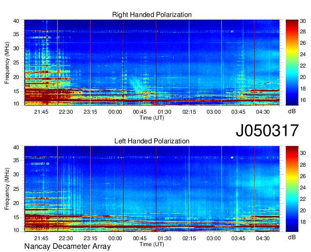Click the 18 value on the lower dB color scale
The image size is (311, 252).
303,222
